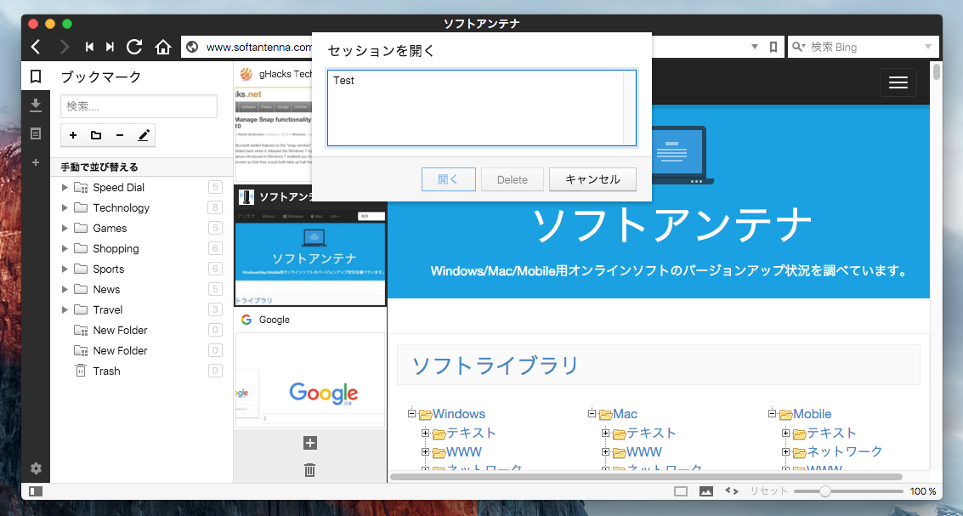The image size is (963, 516).
Task: Open the site hamburger menu
Action: click(x=898, y=83)
